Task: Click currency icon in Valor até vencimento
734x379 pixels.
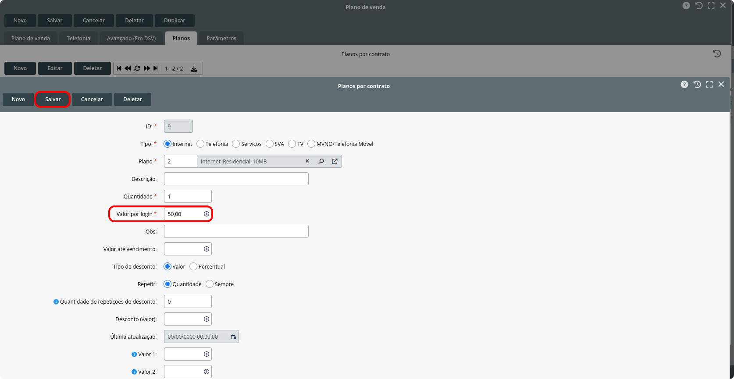Action: (207, 249)
